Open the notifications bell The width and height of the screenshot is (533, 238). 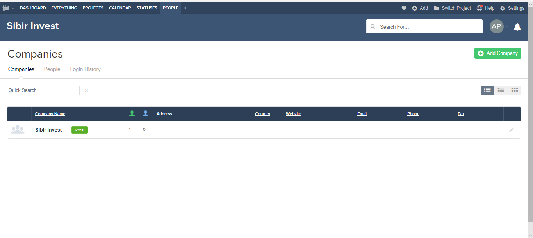517,27
